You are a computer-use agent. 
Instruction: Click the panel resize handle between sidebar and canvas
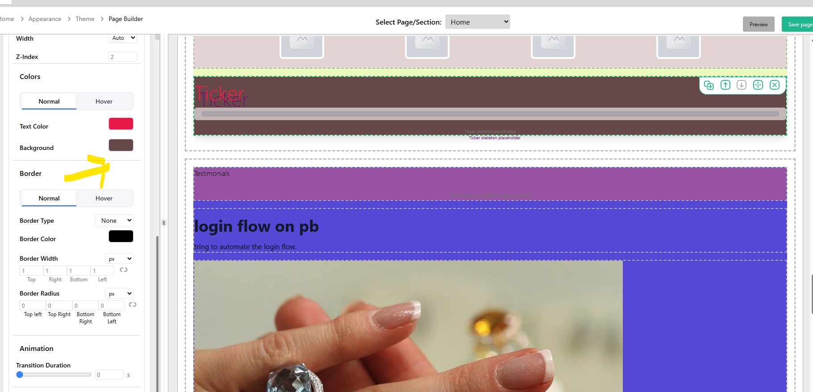[x=164, y=222]
